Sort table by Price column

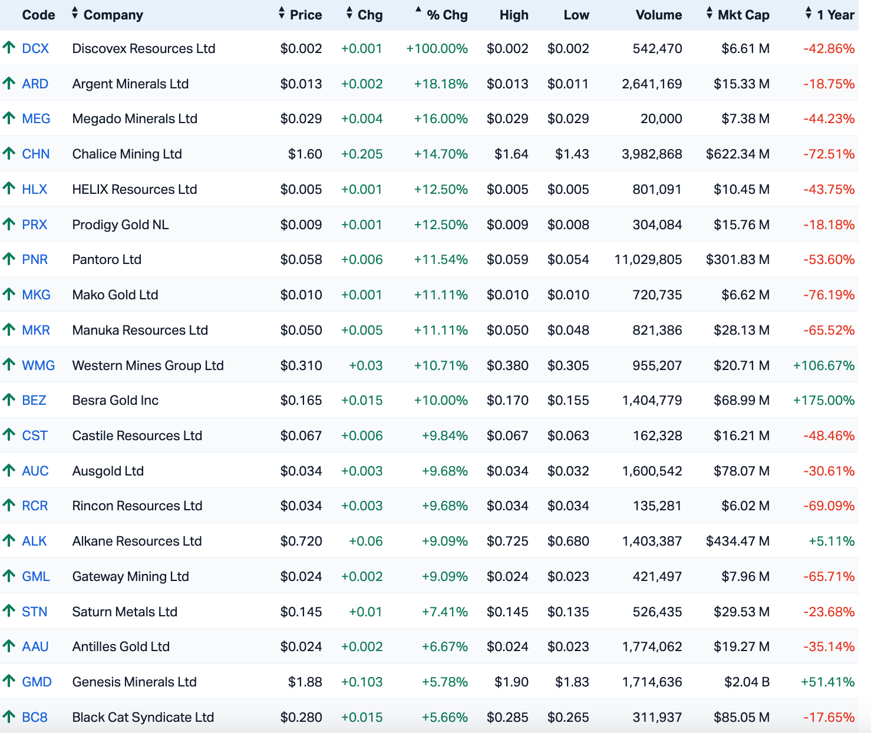coord(300,15)
